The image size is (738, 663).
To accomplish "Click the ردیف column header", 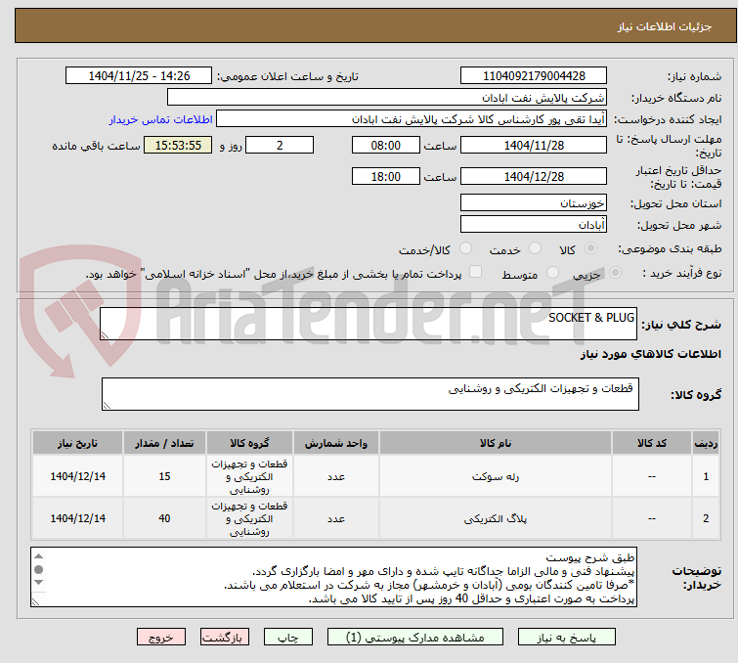I will [706, 443].
